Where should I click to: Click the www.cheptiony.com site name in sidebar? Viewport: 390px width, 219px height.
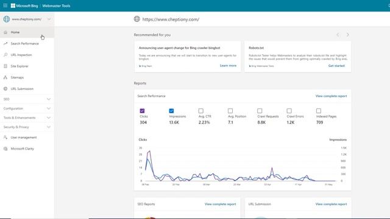click(x=27, y=19)
